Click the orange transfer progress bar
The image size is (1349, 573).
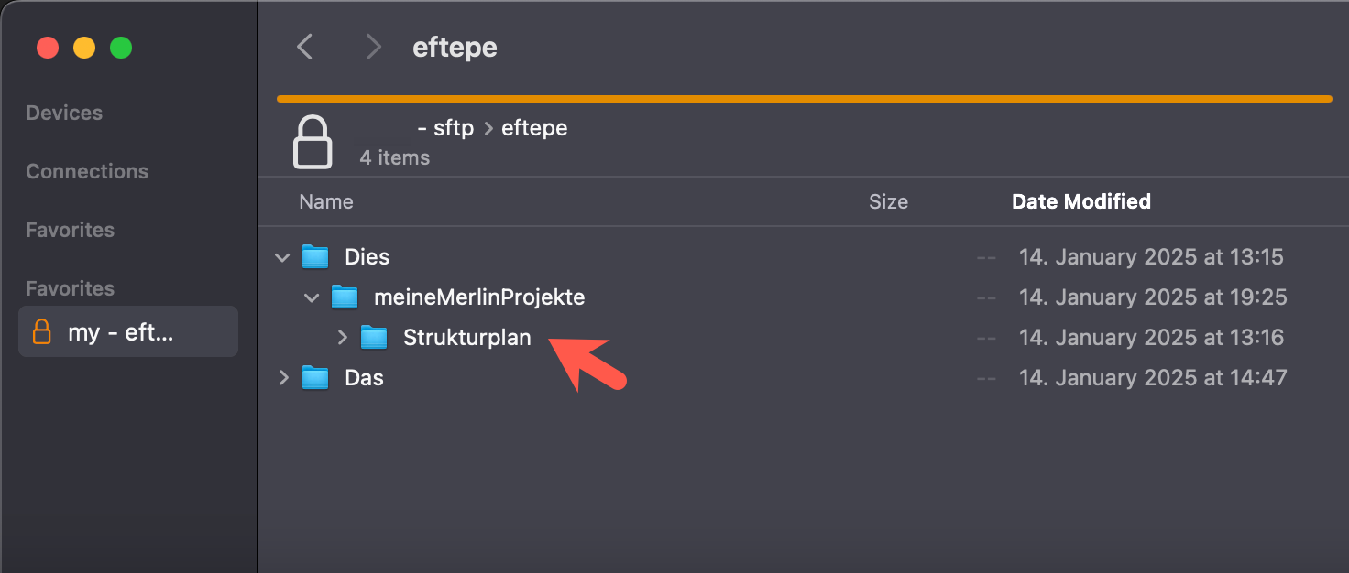pyautogui.click(x=803, y=98)
